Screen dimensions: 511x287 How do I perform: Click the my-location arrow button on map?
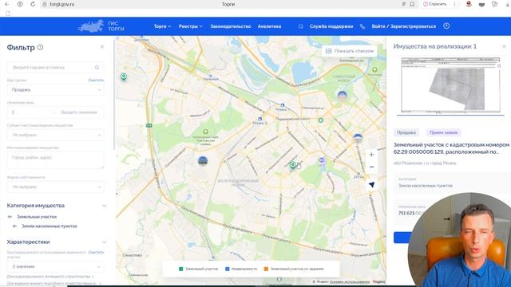point(371,185)
